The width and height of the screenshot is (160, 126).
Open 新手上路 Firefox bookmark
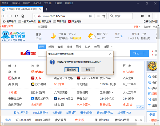(x=44, y=22)
